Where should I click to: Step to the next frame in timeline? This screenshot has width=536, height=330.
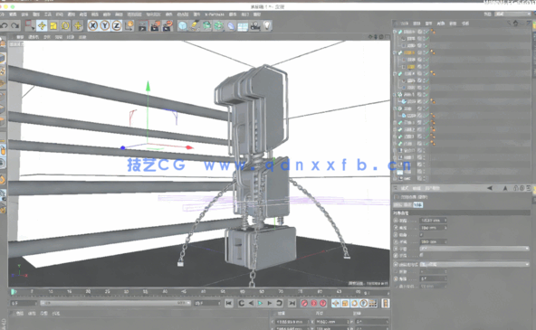click(x=270, y=303)
